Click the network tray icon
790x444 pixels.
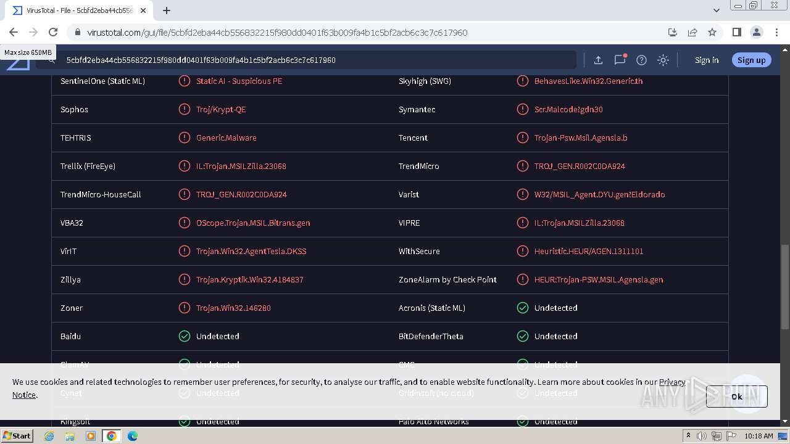click(717, 436)
